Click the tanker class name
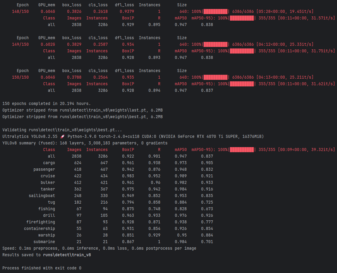337x273 pixels. tap(48, 189)
